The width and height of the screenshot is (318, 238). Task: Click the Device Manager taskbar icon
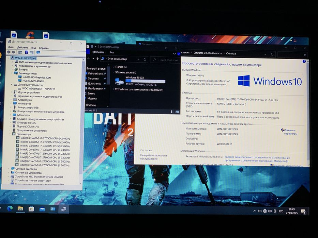click(x=63, y=209)
